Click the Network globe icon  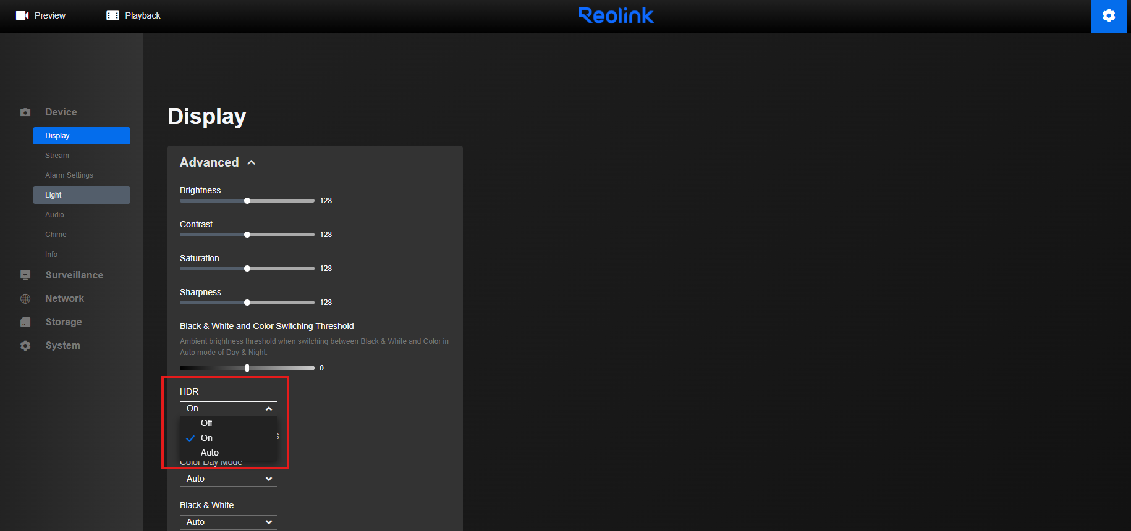[25, 299]
